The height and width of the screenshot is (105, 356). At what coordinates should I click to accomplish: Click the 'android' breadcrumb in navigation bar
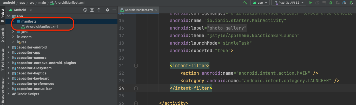pos(9,3)
